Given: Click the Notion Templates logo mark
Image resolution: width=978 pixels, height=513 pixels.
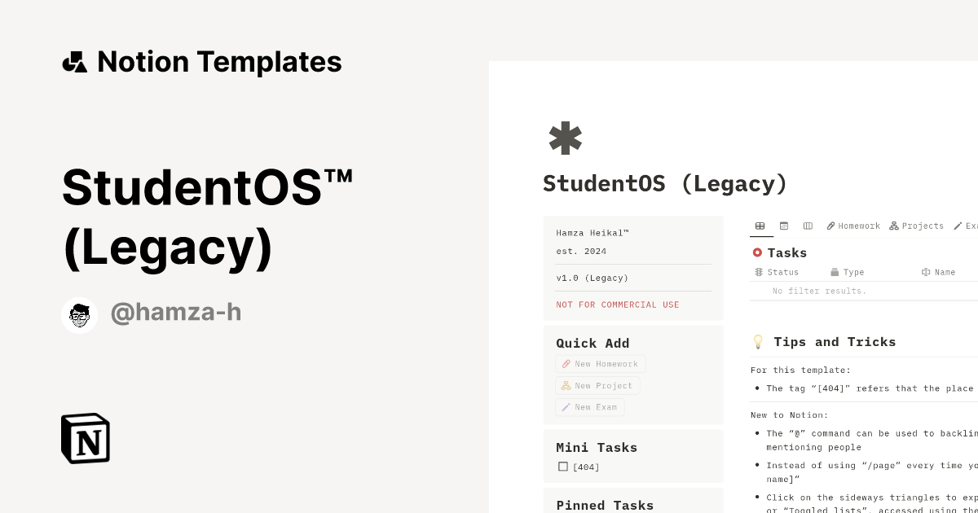Looking at the screenshot, I should tap(74, 61).
